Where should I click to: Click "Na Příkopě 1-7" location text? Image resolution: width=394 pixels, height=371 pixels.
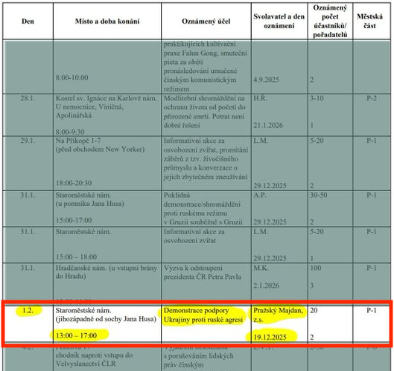point(78,141)
